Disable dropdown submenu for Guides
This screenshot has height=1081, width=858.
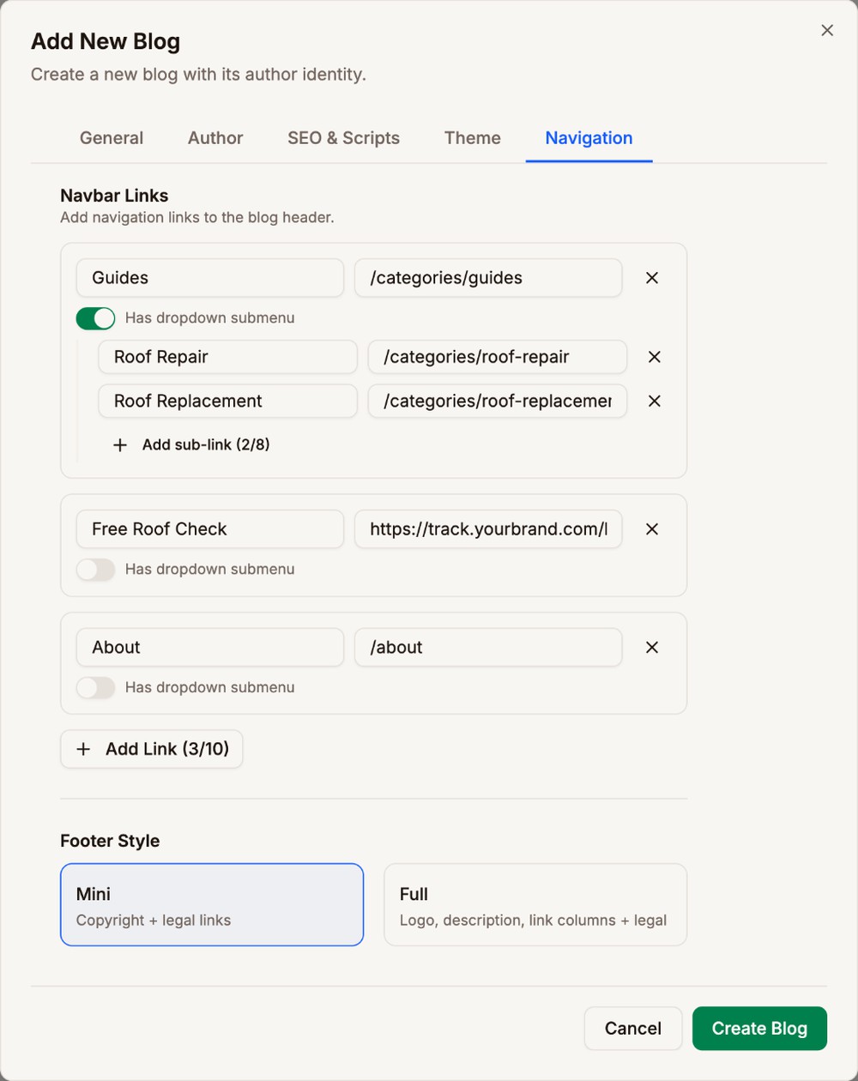click(95, 318)
